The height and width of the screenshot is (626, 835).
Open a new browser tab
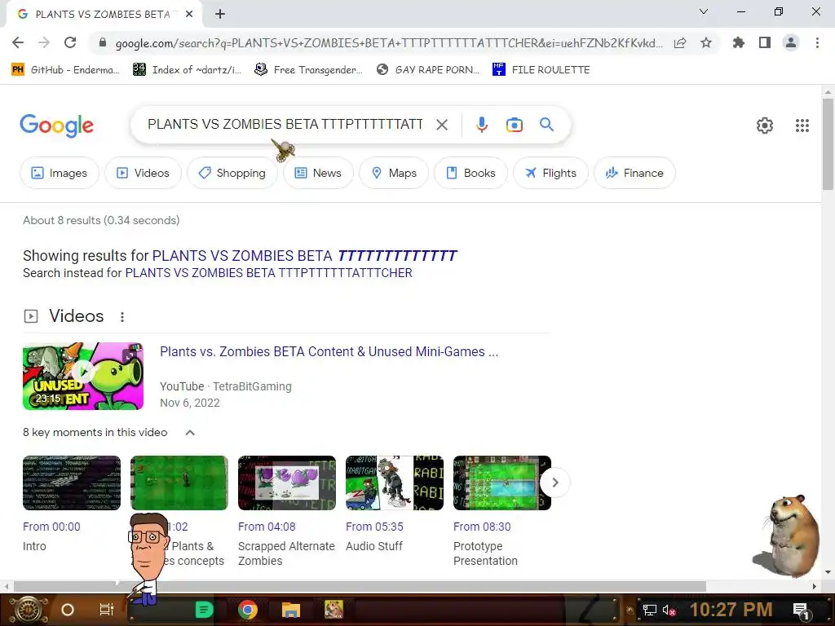click(x=220, y=15)
